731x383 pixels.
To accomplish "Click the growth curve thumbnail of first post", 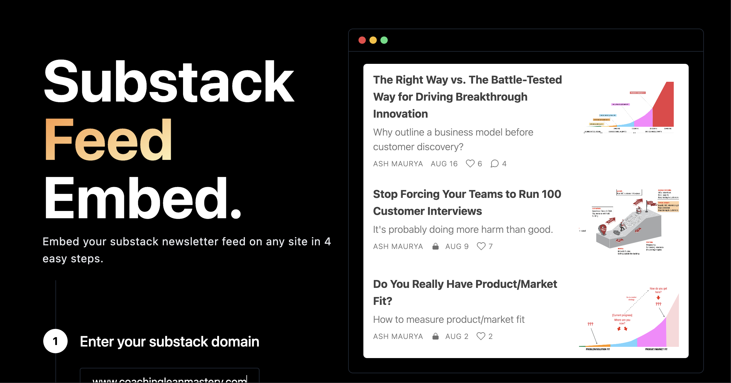I will 629,108.
